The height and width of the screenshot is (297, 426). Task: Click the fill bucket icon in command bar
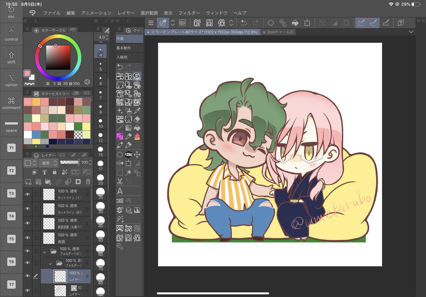tap(295, 23)
